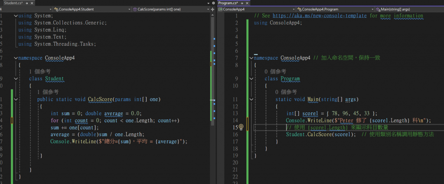The image size is (444, 184).
Task: Click 'Student.CalcScore(score1);' call
Action: point(321,134)
